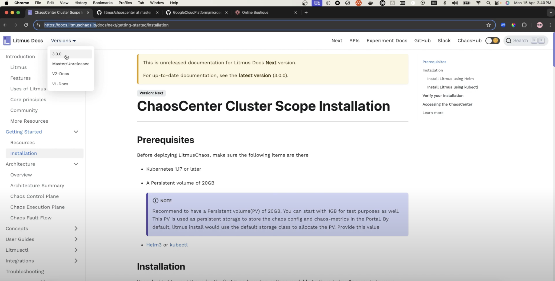
Task: Choose V2-Docs from versions menu
Action: (61, 74)
